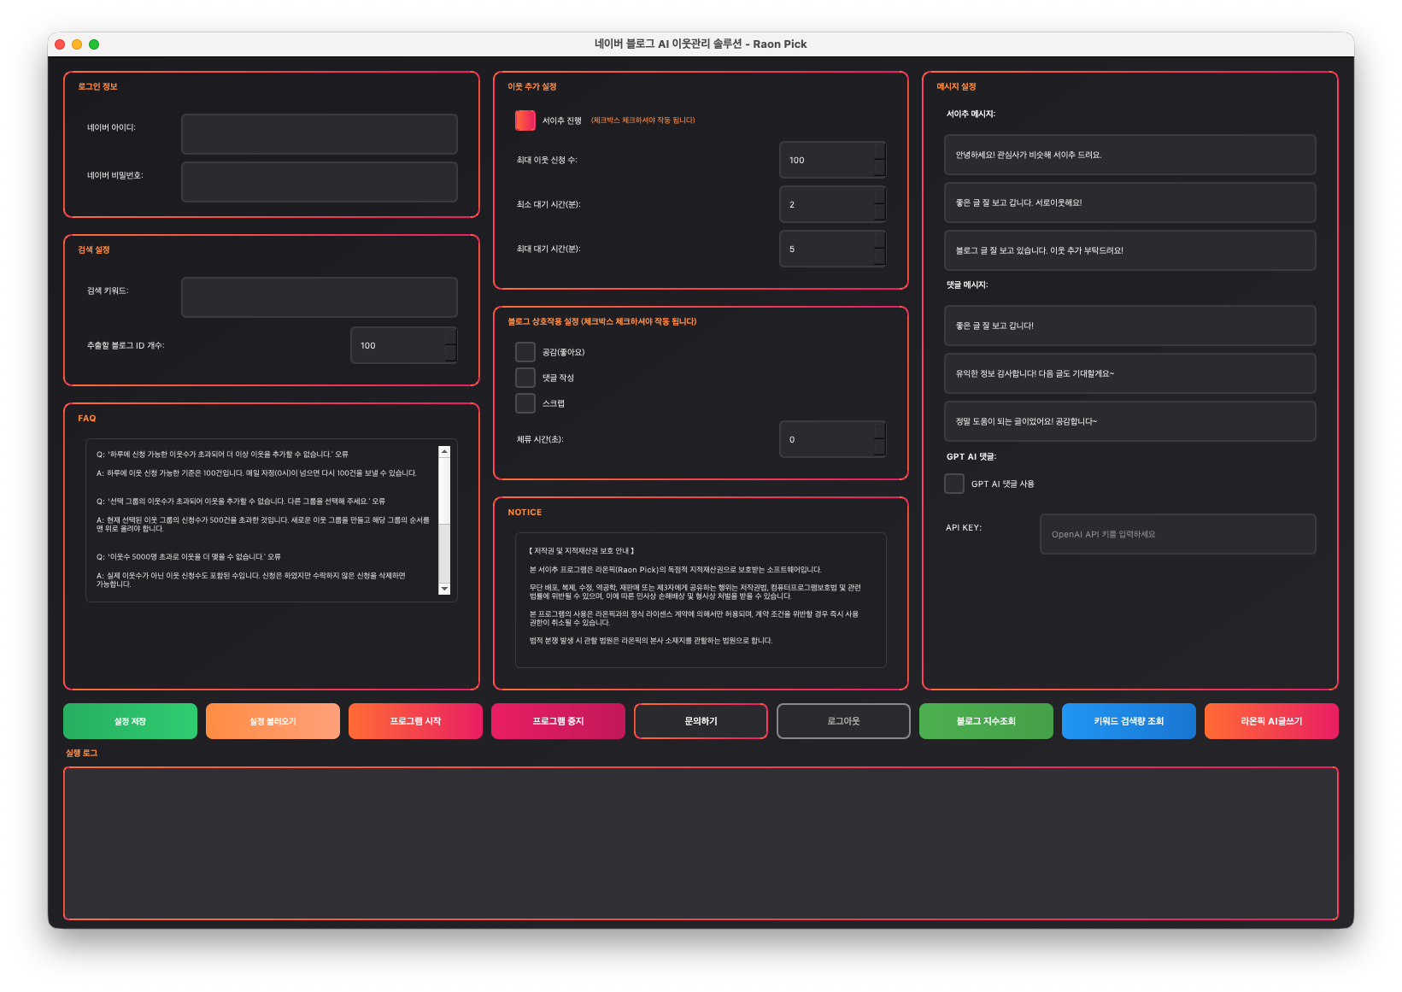Click the 로그아웃 button

pyautogui.click(x=843, y=721)
